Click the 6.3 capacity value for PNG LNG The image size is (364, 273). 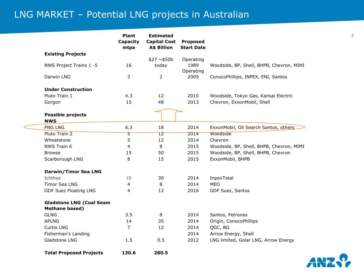pyautogui.click(x=129, y=128)
